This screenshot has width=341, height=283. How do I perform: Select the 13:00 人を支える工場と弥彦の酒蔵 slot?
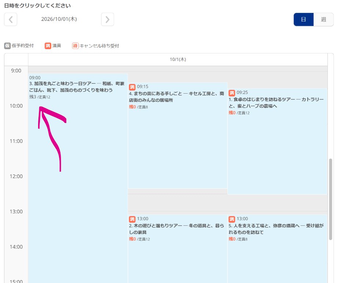(277, 249)
